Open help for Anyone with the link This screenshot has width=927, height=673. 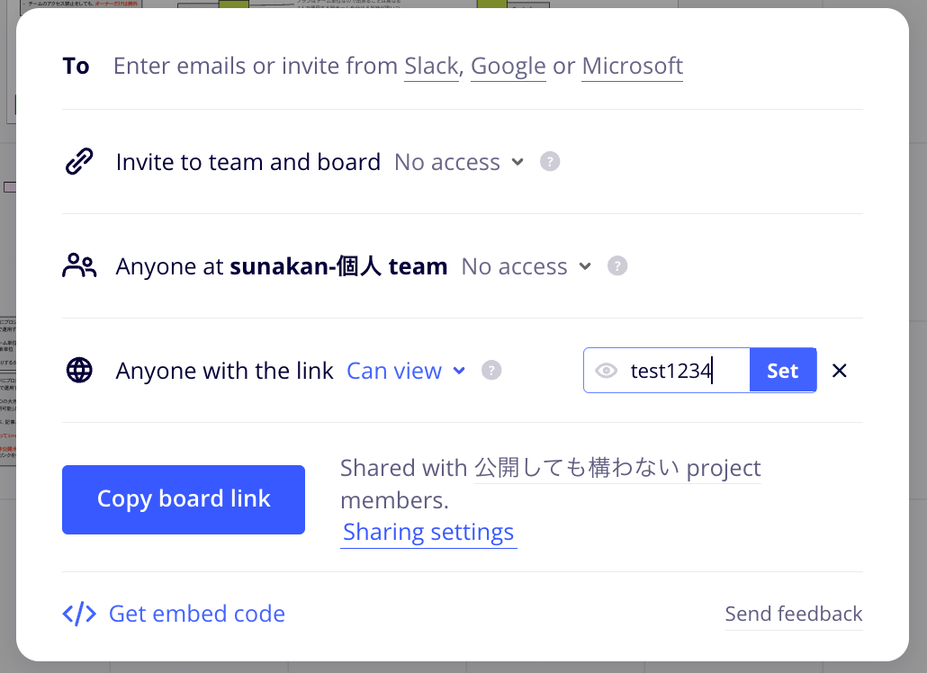(x=491, y=371)
